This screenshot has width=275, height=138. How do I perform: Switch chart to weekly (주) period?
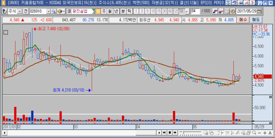104,11
